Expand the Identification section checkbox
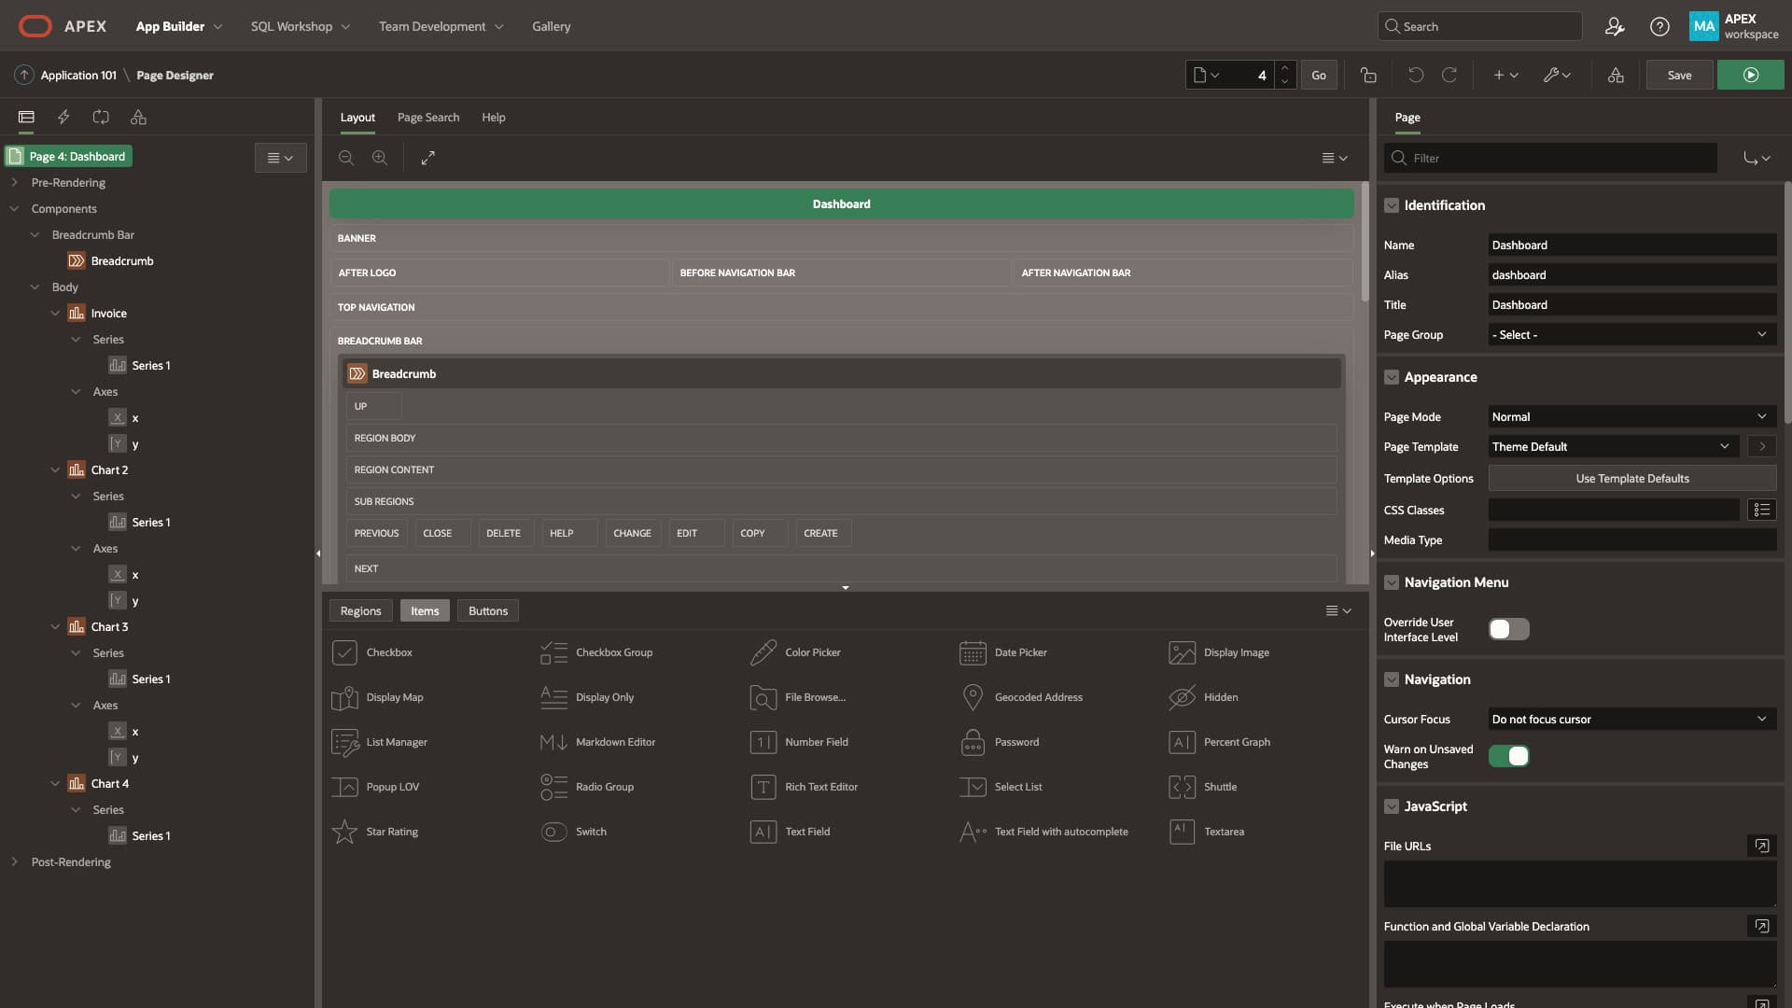The height and width of the screenshot is (1008, 1792). point(1392,204)
